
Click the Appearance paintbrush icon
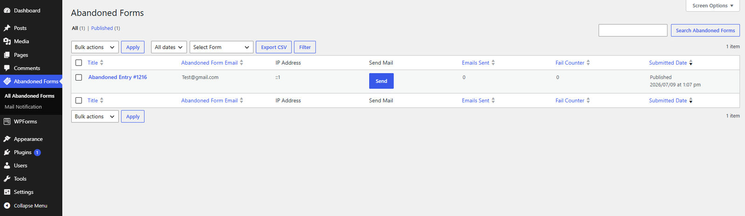click(7, 139)
